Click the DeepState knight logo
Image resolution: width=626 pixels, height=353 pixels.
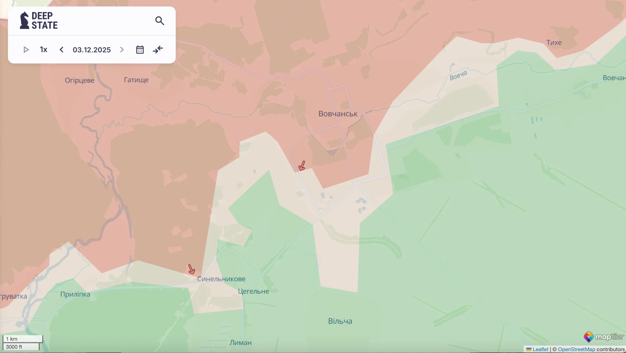[x=24, y=21]
